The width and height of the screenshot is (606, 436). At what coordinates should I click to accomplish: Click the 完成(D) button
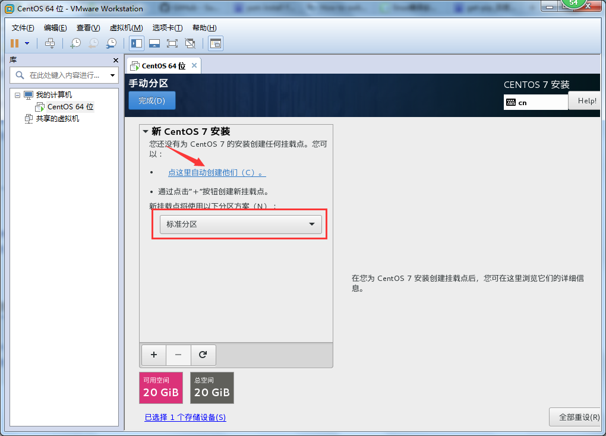152,100
